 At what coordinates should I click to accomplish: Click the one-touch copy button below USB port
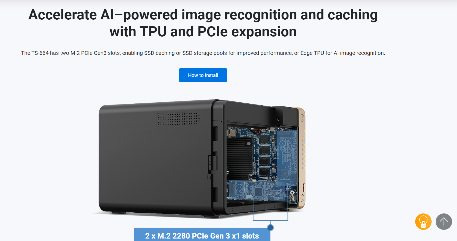pos(302,198)
